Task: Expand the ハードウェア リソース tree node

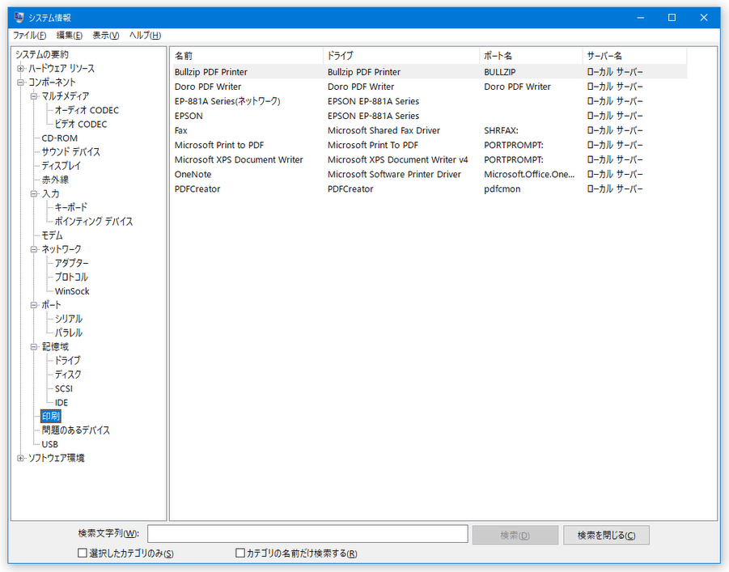Action: [x=20, y=69]
